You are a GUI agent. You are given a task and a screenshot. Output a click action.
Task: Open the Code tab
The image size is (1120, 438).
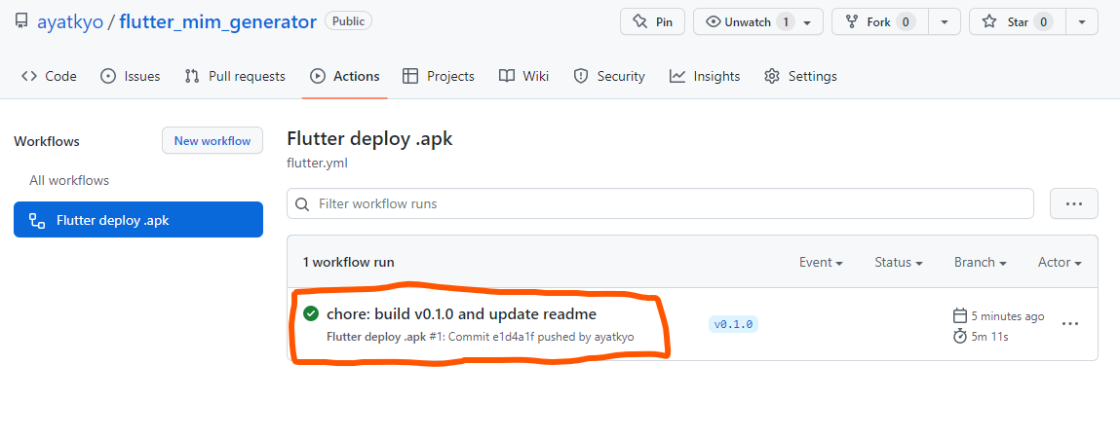(49, 76)
